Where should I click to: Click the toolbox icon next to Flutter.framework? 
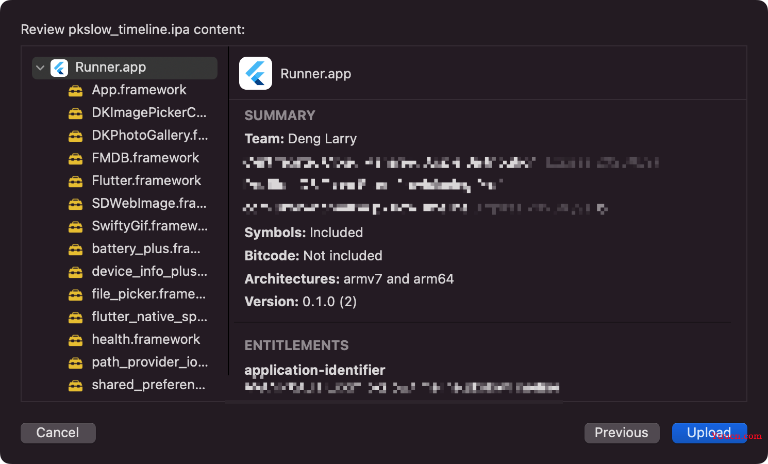click(76, 181)
